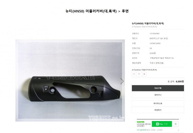The width and height of the screenshot is (193, 133).
Task: Purchase with the green N Pay 구매 button
Action: click(162, 124)
